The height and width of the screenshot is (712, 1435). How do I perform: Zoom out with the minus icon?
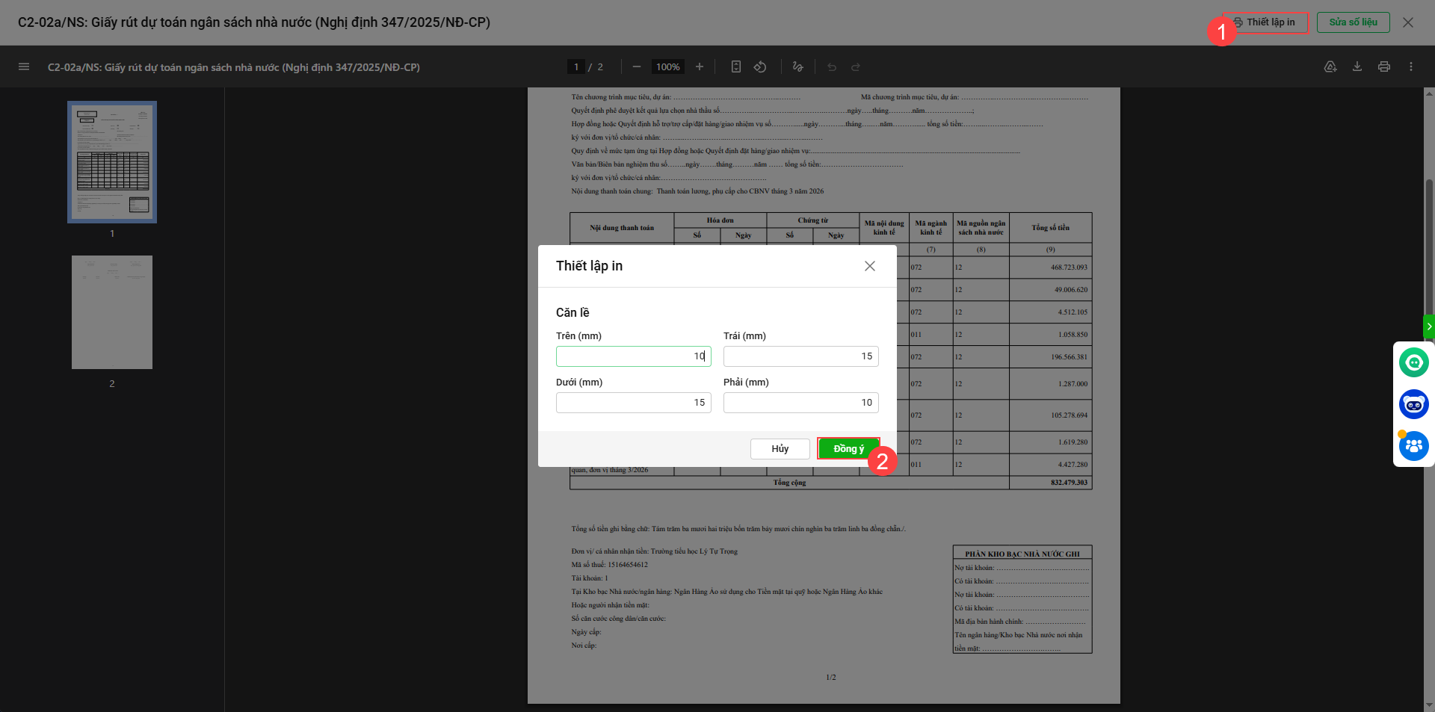(x=637, y=67)
